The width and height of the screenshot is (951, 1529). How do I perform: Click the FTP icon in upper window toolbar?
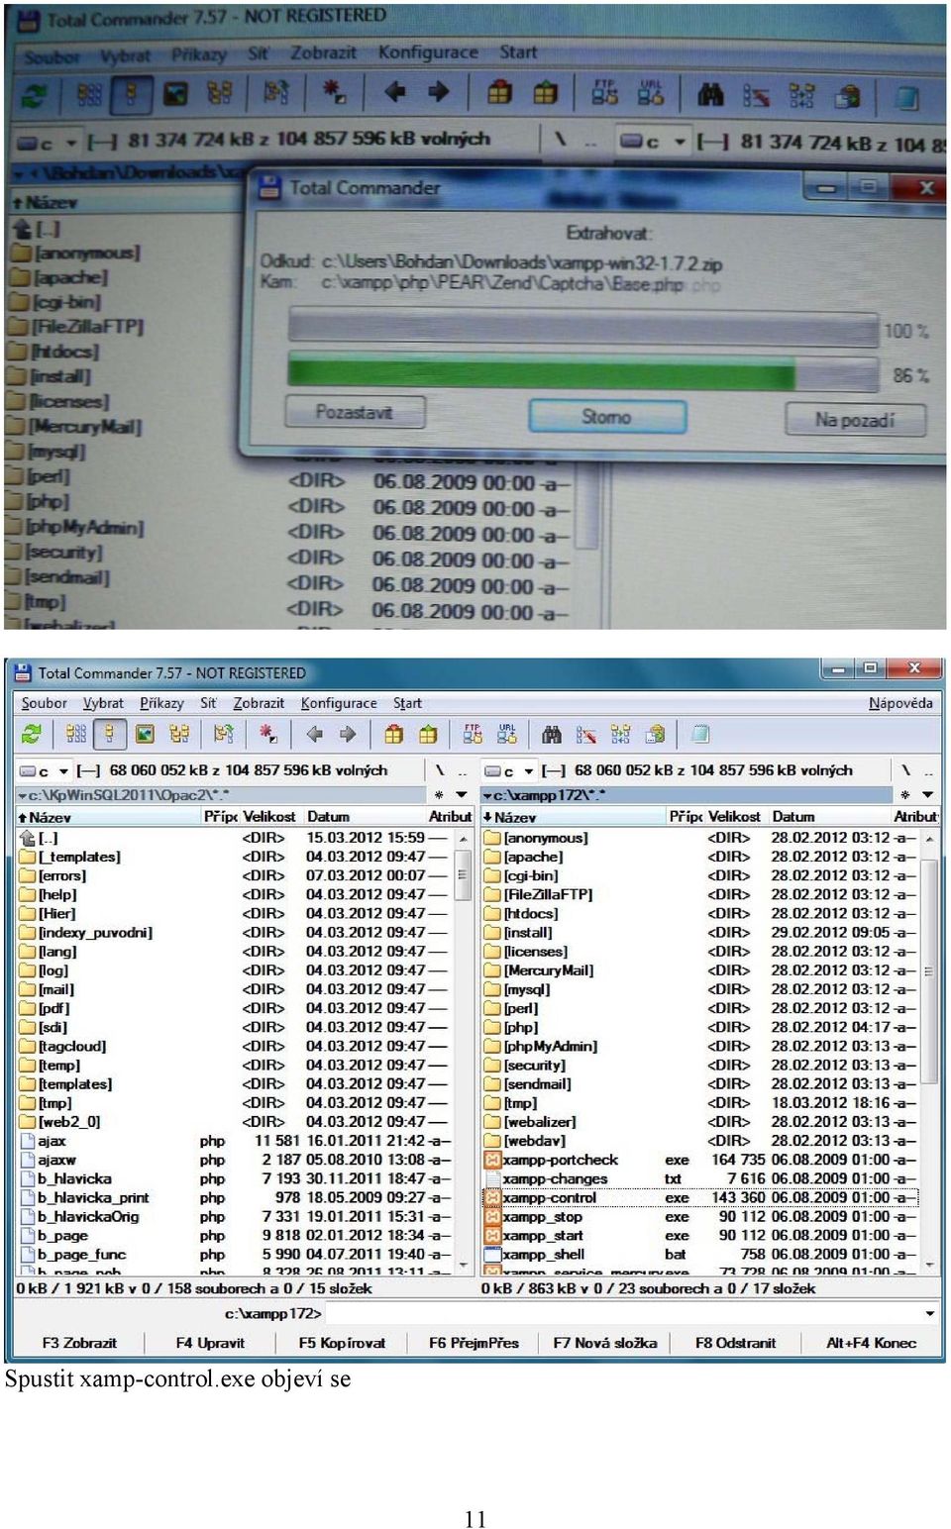604,93
